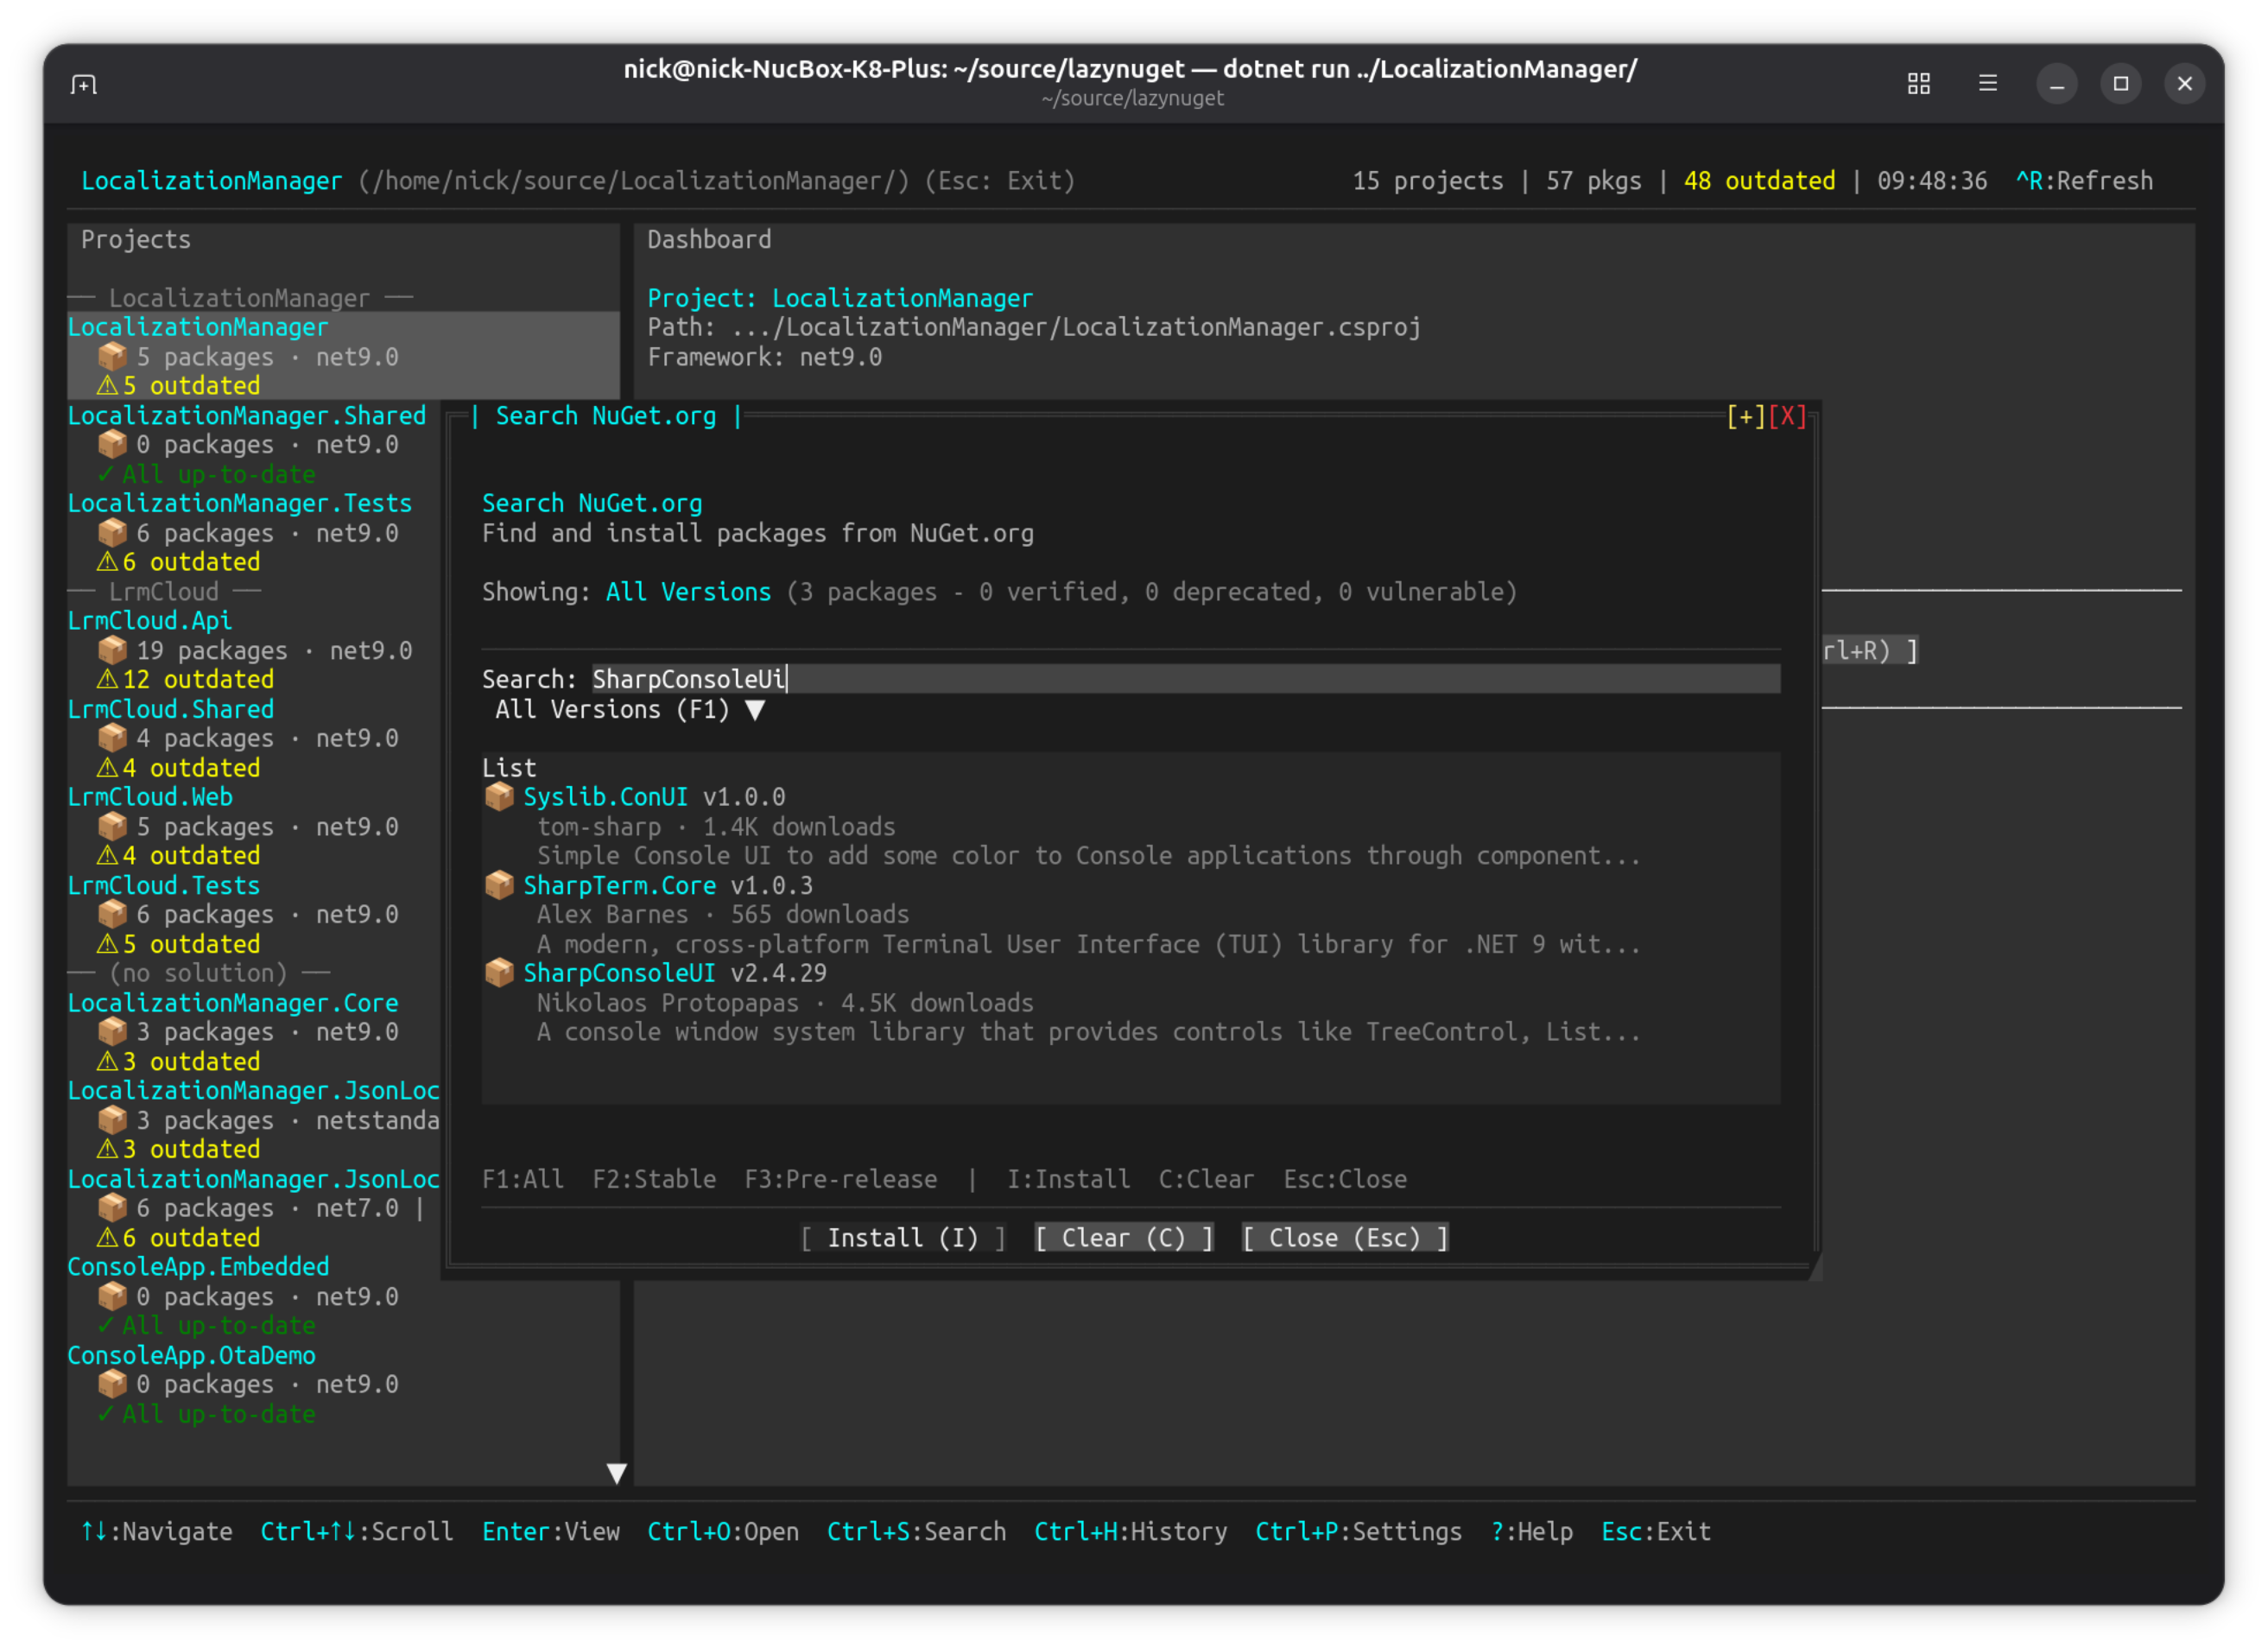Screen dimensions: 2268x1648
Task: Click the window overview grid icon
Action: [x=1919, y=84]
